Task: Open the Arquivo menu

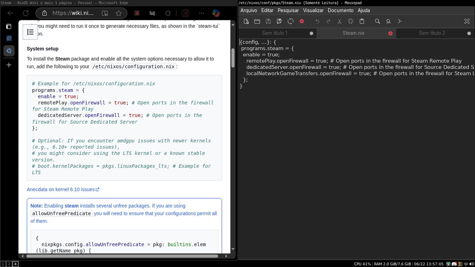Action: point(249,10)
